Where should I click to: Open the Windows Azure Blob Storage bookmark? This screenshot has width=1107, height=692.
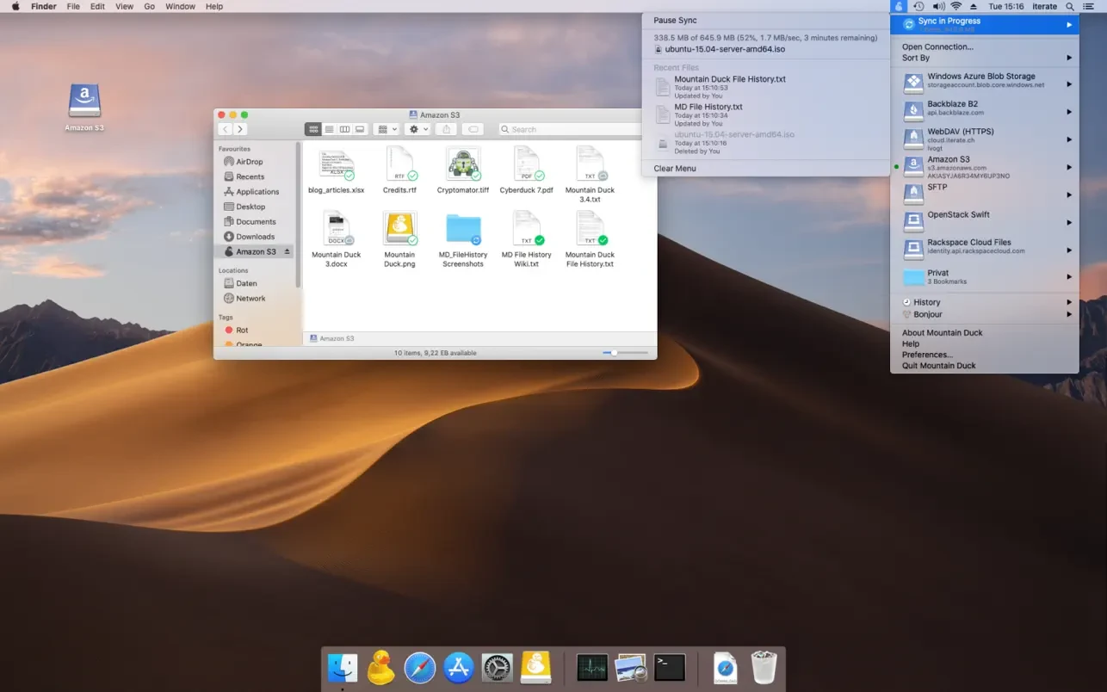click(981, 81)
